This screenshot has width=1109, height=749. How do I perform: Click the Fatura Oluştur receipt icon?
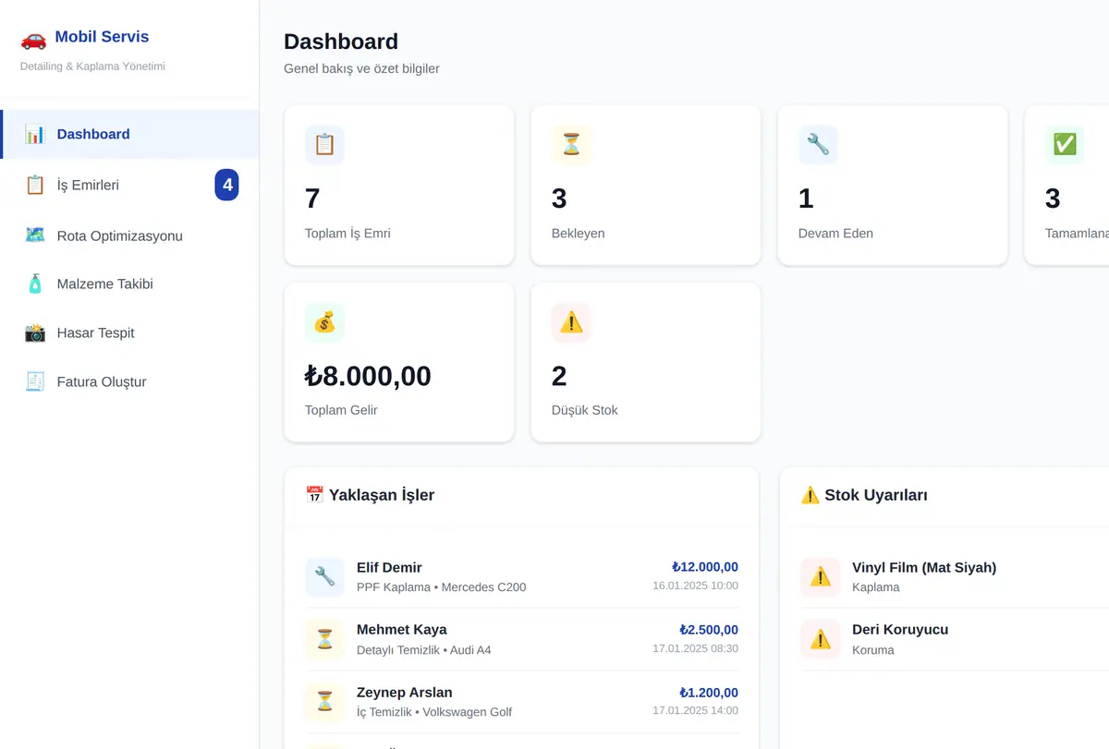(x=35, y=381)
